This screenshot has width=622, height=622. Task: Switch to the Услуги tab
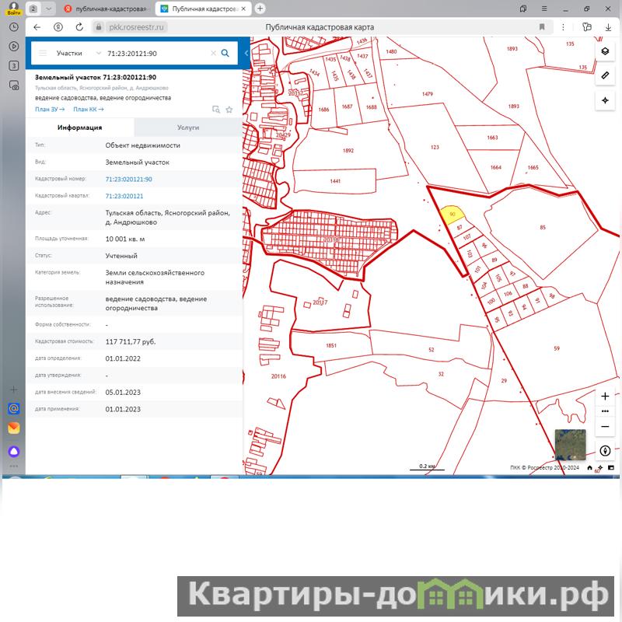point(187,128)
